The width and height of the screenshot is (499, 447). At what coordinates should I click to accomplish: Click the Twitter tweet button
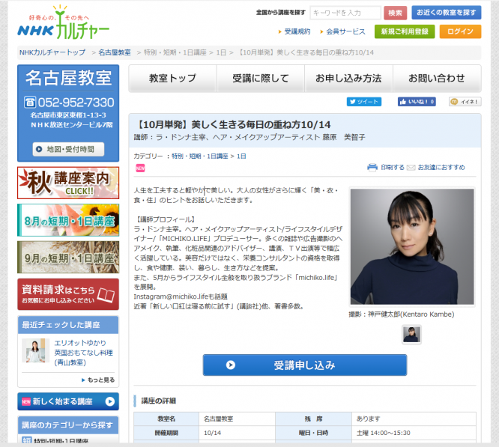coord(364,102)
